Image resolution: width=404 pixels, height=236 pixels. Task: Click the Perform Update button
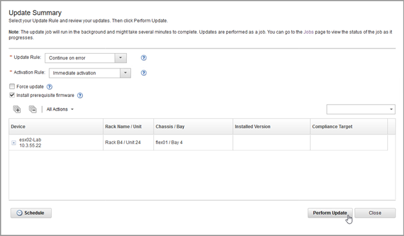330,213
